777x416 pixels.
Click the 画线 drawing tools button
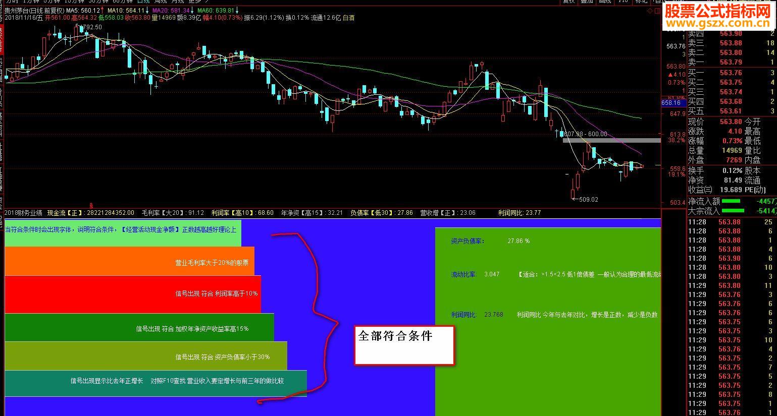coord(604,2)
